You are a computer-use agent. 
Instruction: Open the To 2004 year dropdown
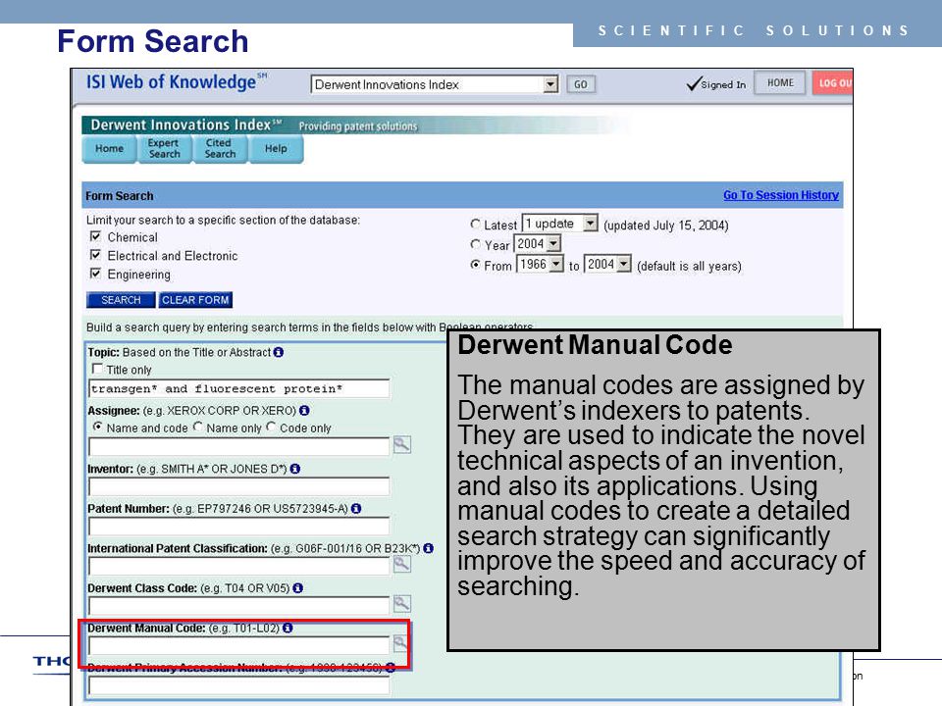click(607, 264)
